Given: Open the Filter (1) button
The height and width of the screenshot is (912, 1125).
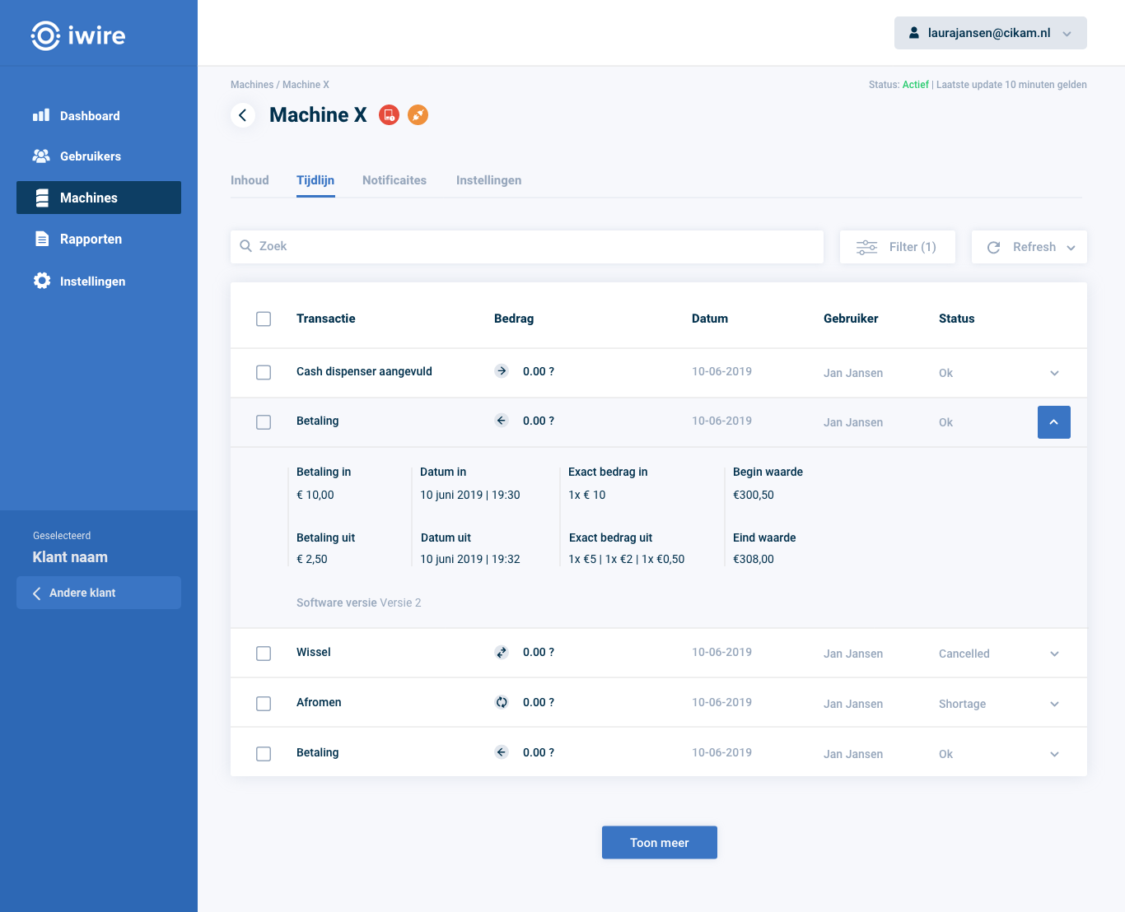Looking at the screenshot, I should [898, 247].
